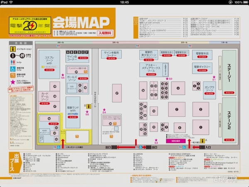Tap the ガールズゾーン area
249x187 pixels.
tap(77, 79)
